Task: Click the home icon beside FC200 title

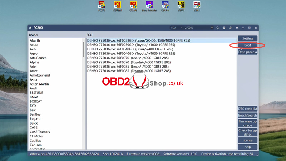Action: coord(30,28)
